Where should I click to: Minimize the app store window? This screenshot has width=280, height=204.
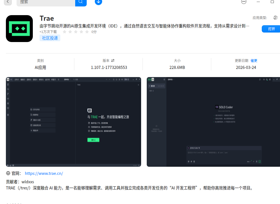(258, 2)
